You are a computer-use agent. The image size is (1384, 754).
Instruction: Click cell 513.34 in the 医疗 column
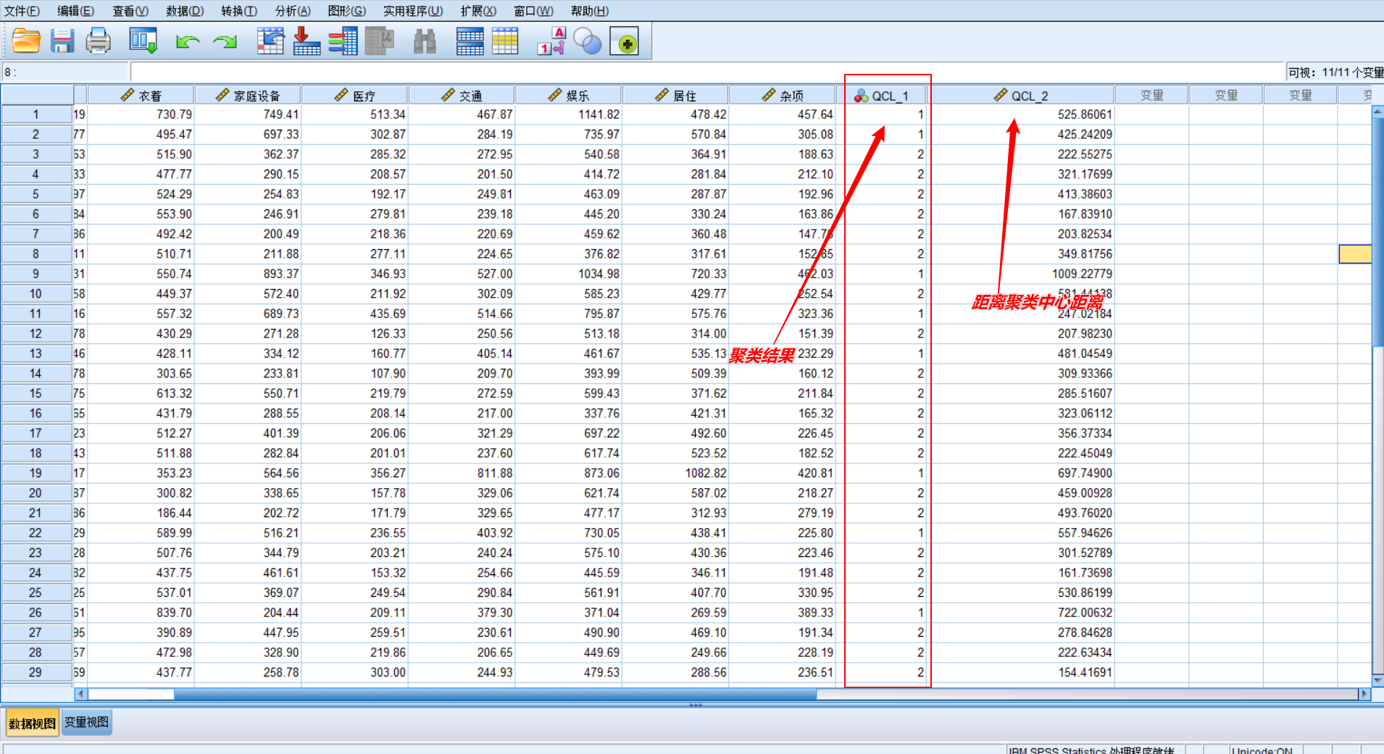click(x=355, y=114)
